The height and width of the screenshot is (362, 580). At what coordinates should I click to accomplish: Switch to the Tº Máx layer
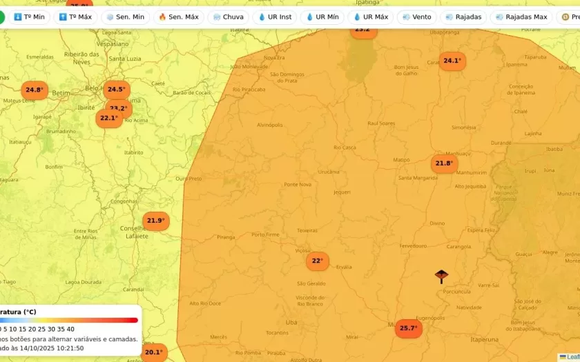click(x=75, y=17)
